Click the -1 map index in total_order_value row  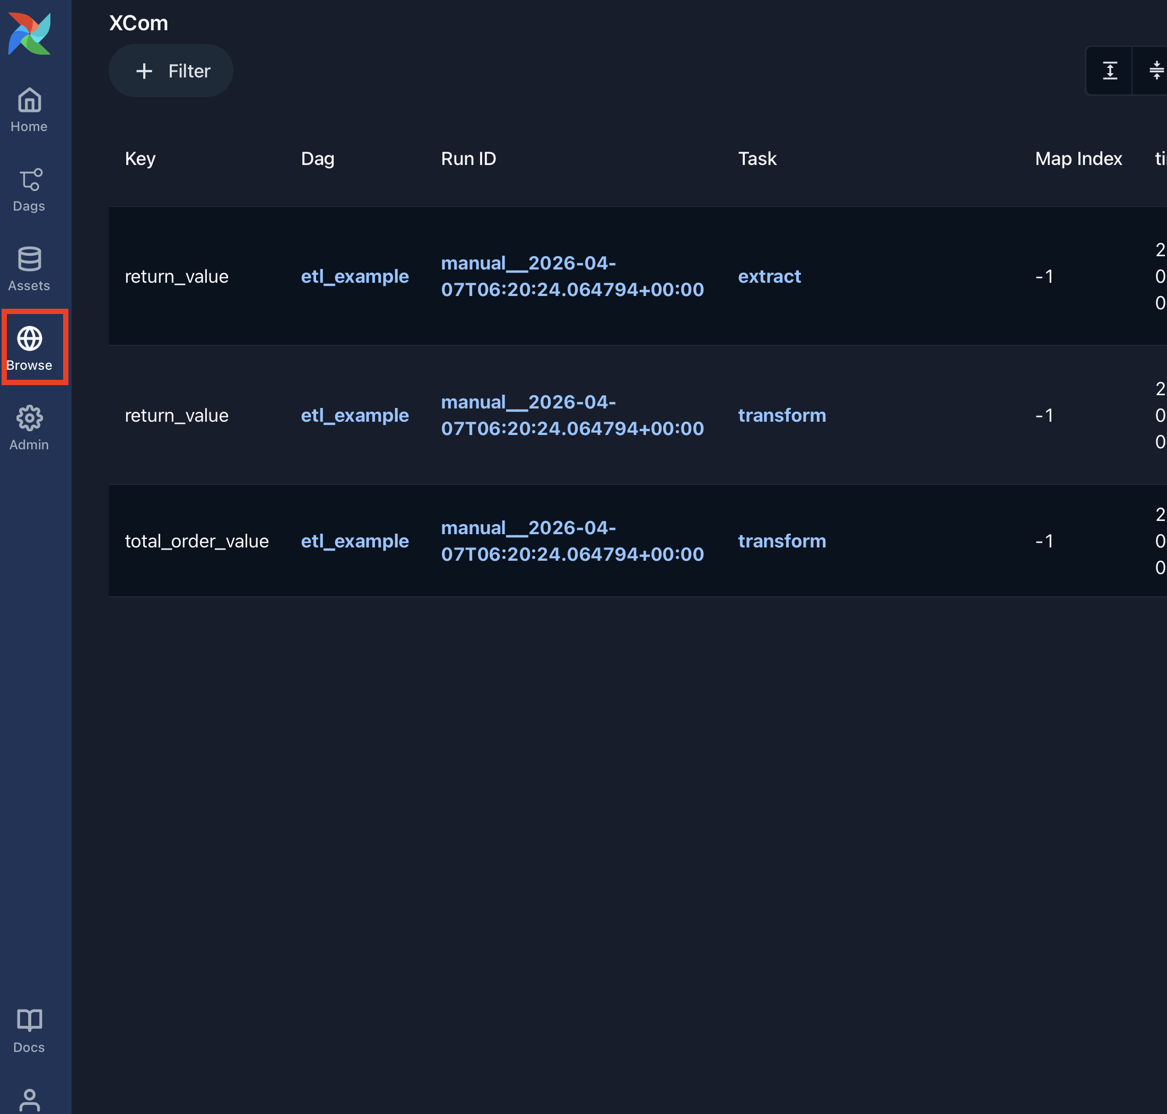tap(1044, 541)
